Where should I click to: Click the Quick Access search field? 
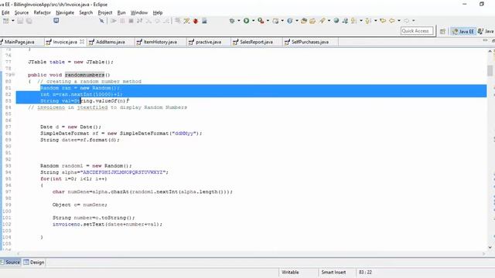click(x=417, y=31)
